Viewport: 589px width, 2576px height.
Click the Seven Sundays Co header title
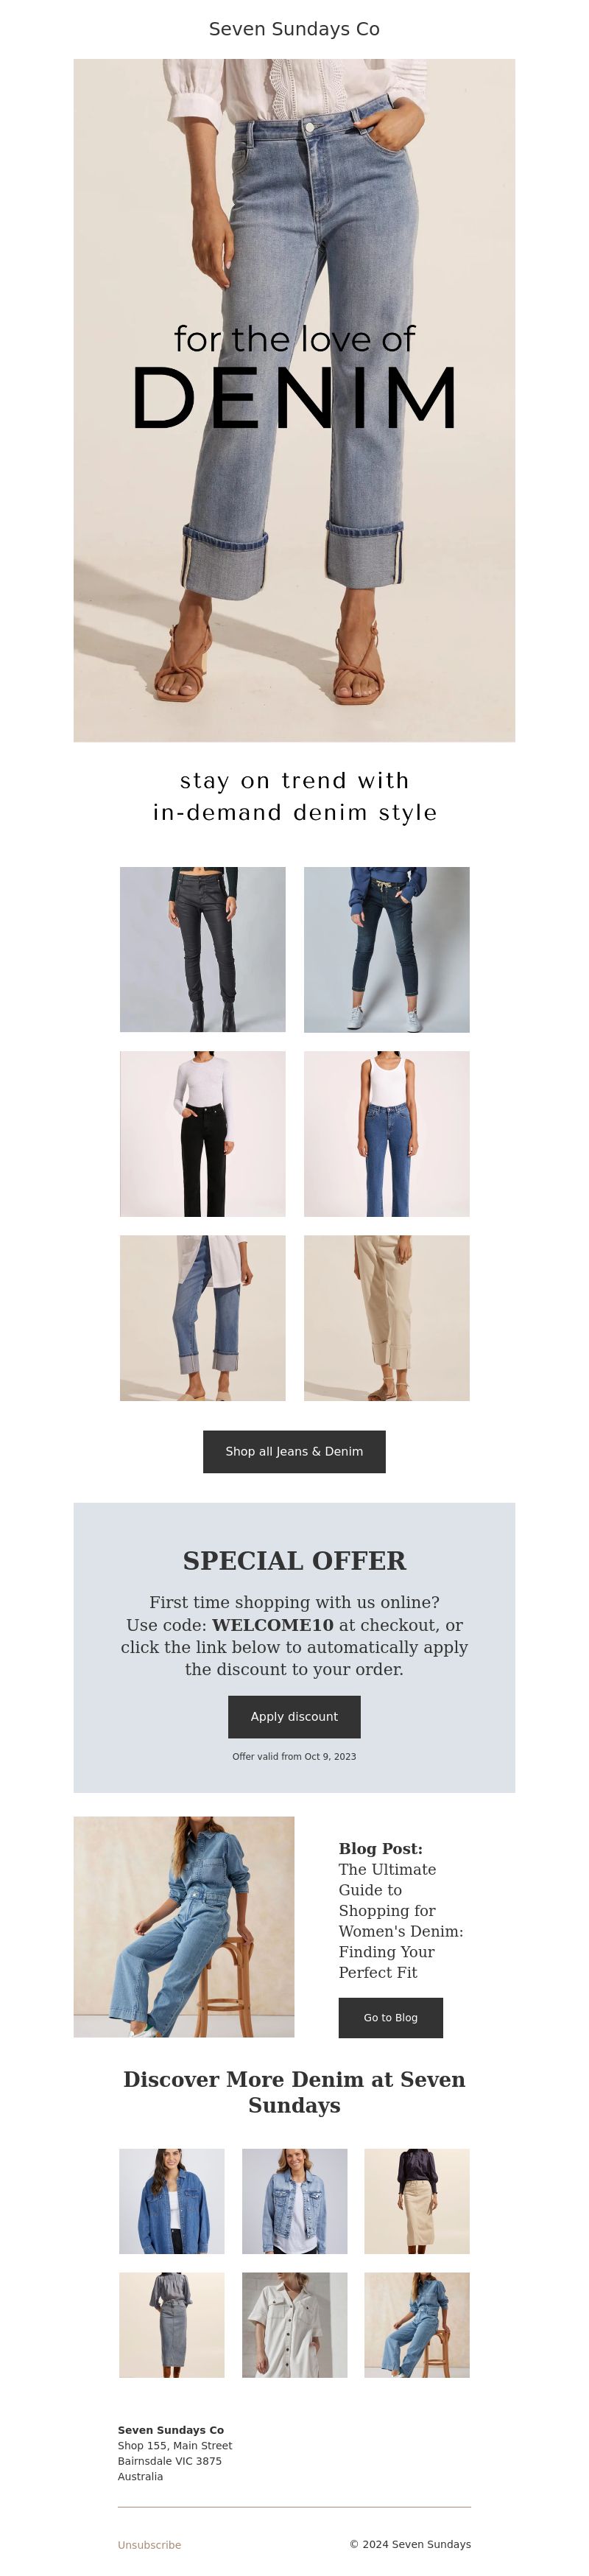[294, 29]
